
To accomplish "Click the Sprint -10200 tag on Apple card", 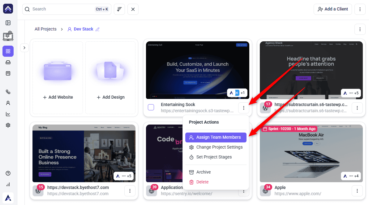I will point(289,129).
